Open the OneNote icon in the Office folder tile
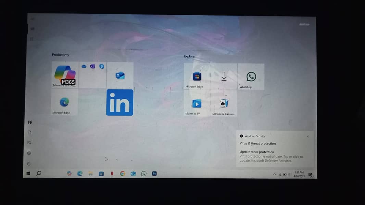The width and height of the screenshot is (365, 205). click(x=93, y=66)
